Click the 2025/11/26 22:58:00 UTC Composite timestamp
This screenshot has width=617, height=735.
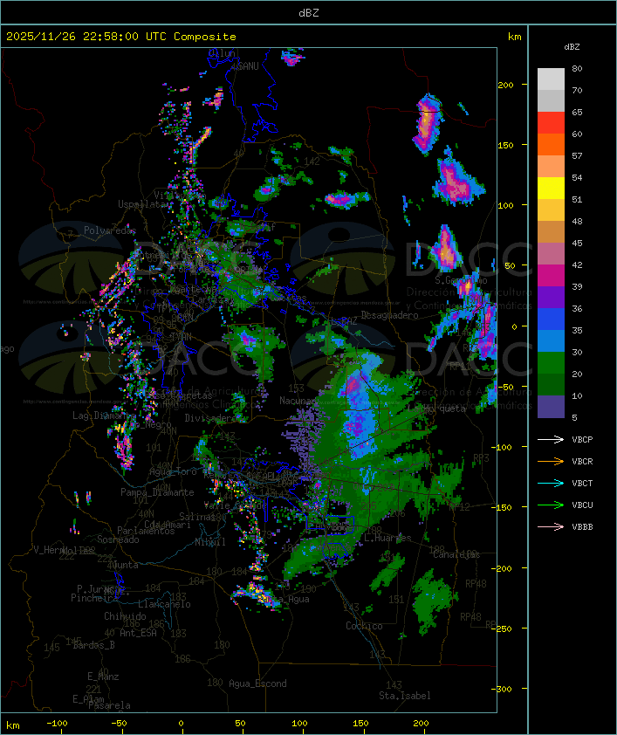coord(121,37)
